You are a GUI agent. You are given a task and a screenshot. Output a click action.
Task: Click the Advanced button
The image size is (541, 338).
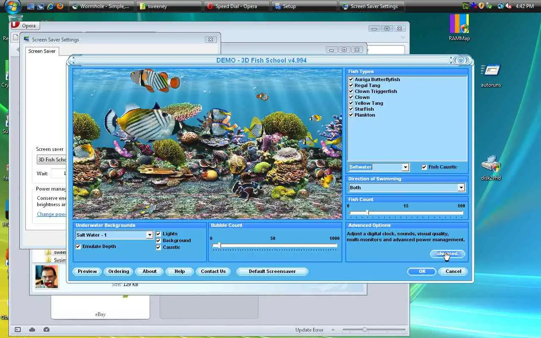coord(447,253)
